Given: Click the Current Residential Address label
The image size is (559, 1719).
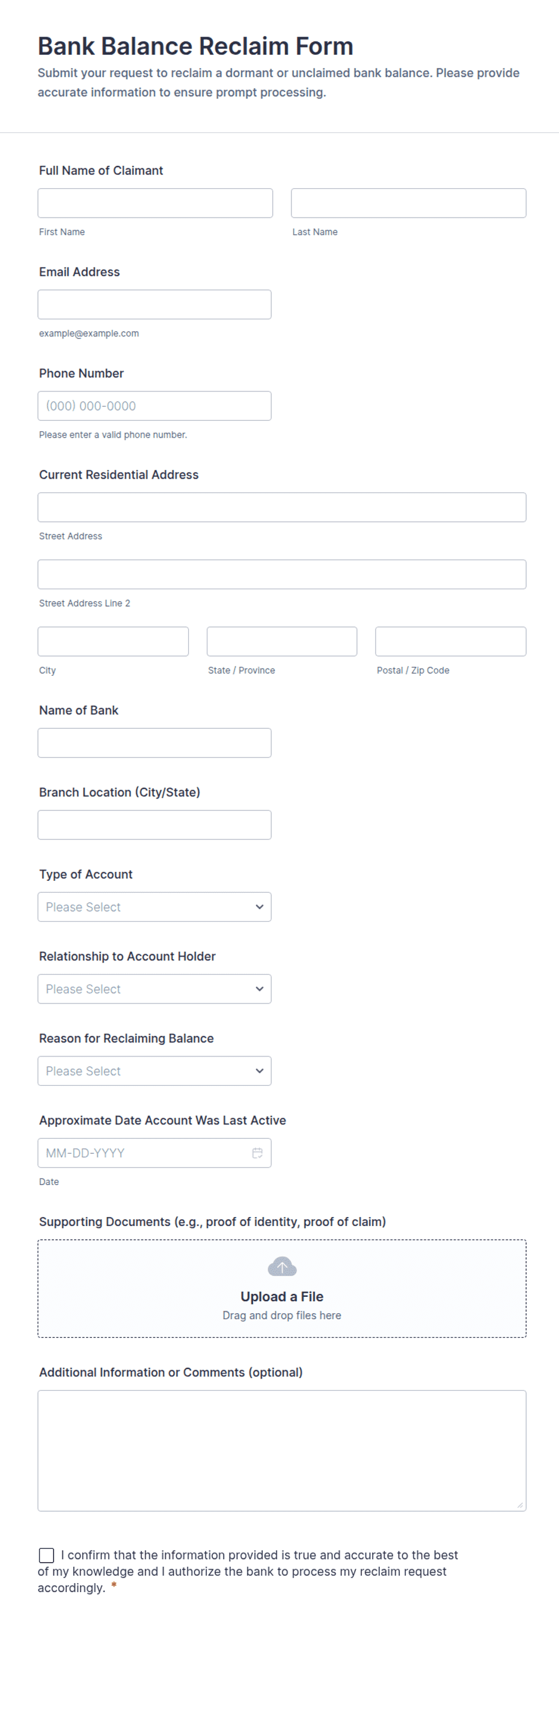Looking at the screenshot, I should pos(119,475).
